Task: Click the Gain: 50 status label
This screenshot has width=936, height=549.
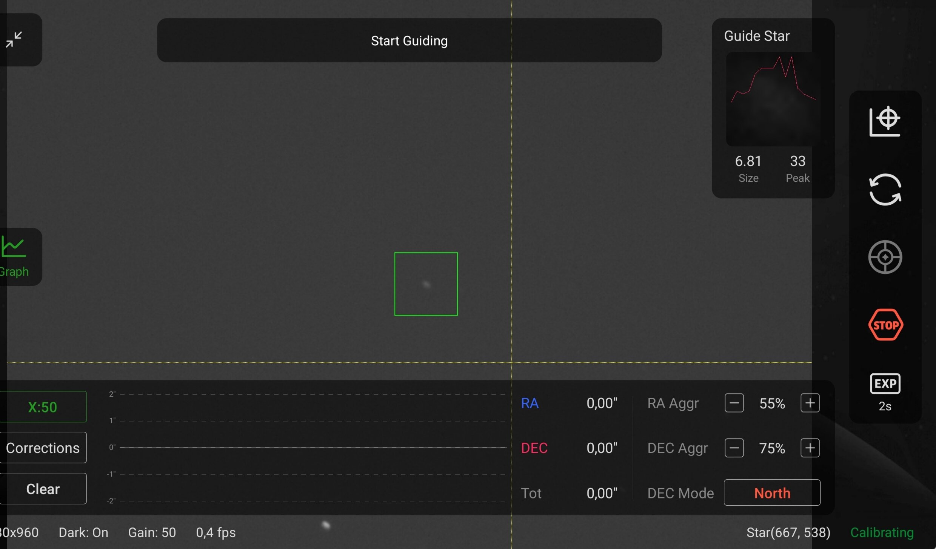Action: 152,532
